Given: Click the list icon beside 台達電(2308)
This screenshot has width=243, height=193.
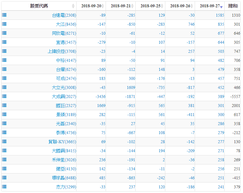Looking at the screenshot, I should [x=4, y=15].
